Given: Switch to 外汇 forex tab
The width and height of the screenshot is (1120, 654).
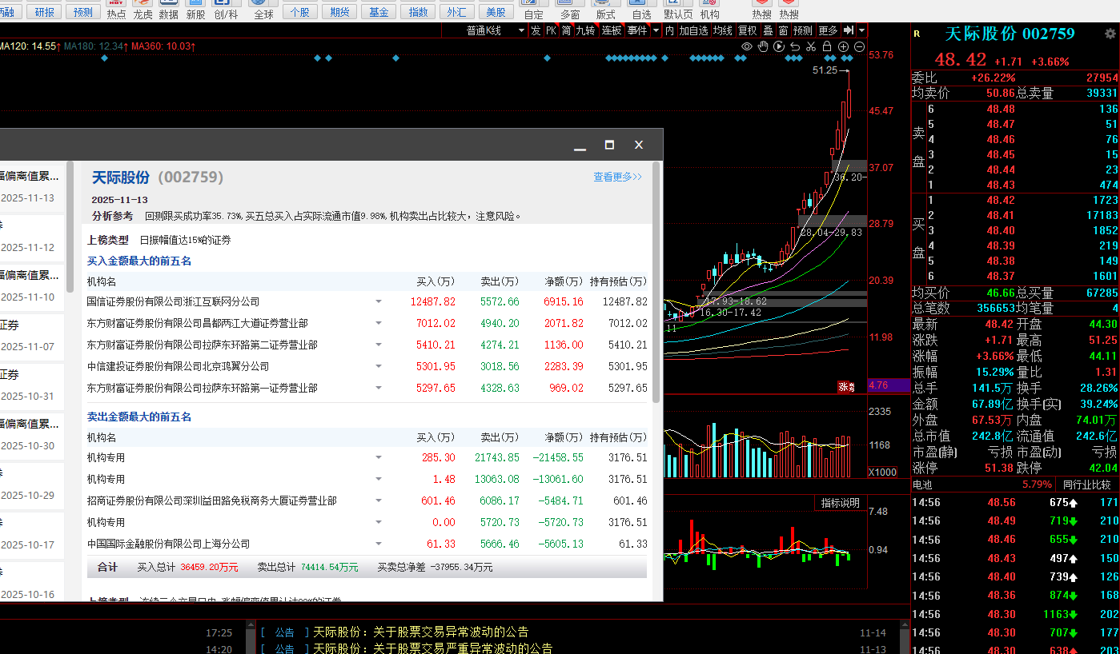Looking at the screenshot, I should tap(456, 12).
